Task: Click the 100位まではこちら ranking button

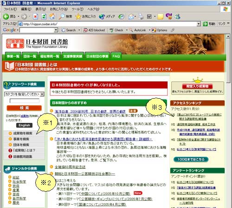Action: tap(191, 159)
